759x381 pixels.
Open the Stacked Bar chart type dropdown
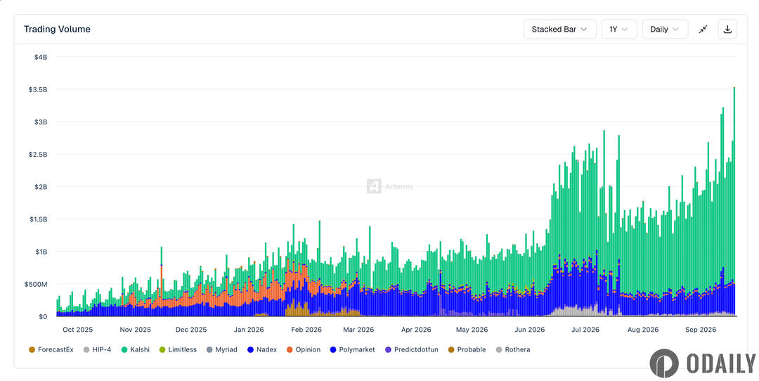click(559, 29)
